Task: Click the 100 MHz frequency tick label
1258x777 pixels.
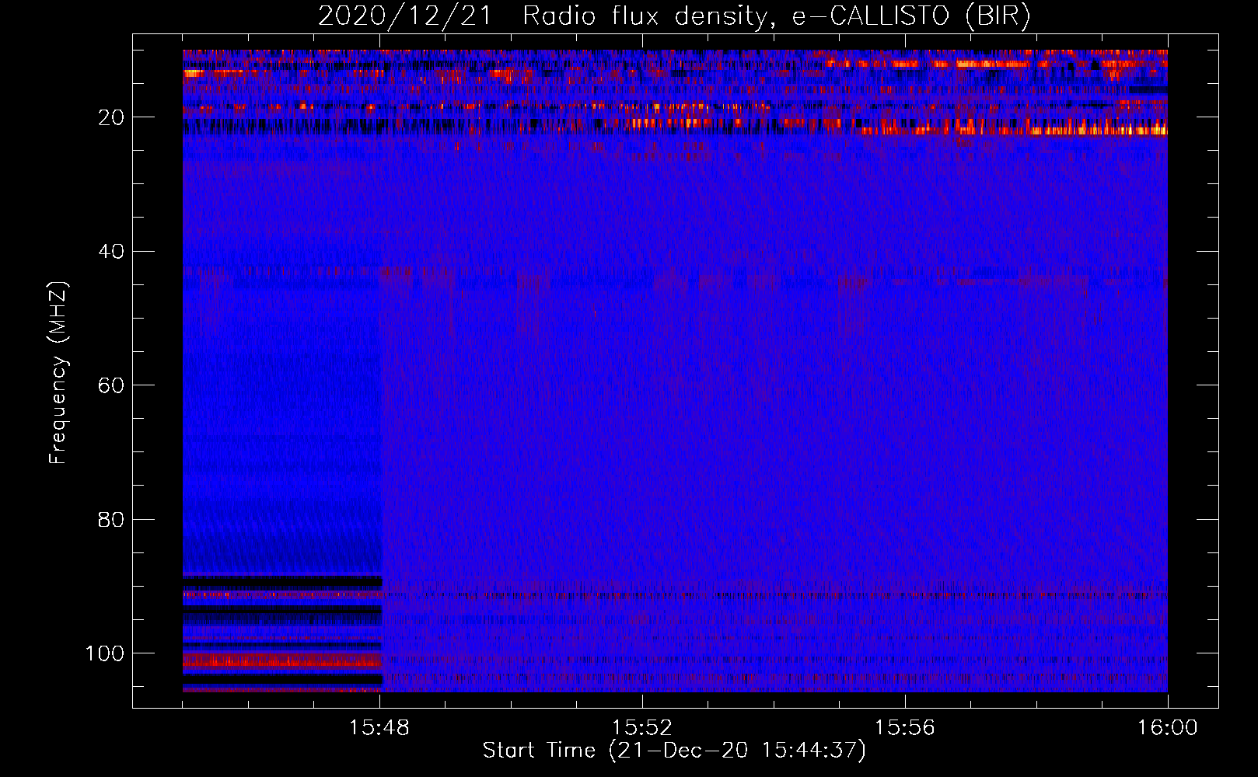Action: point(105,653)
